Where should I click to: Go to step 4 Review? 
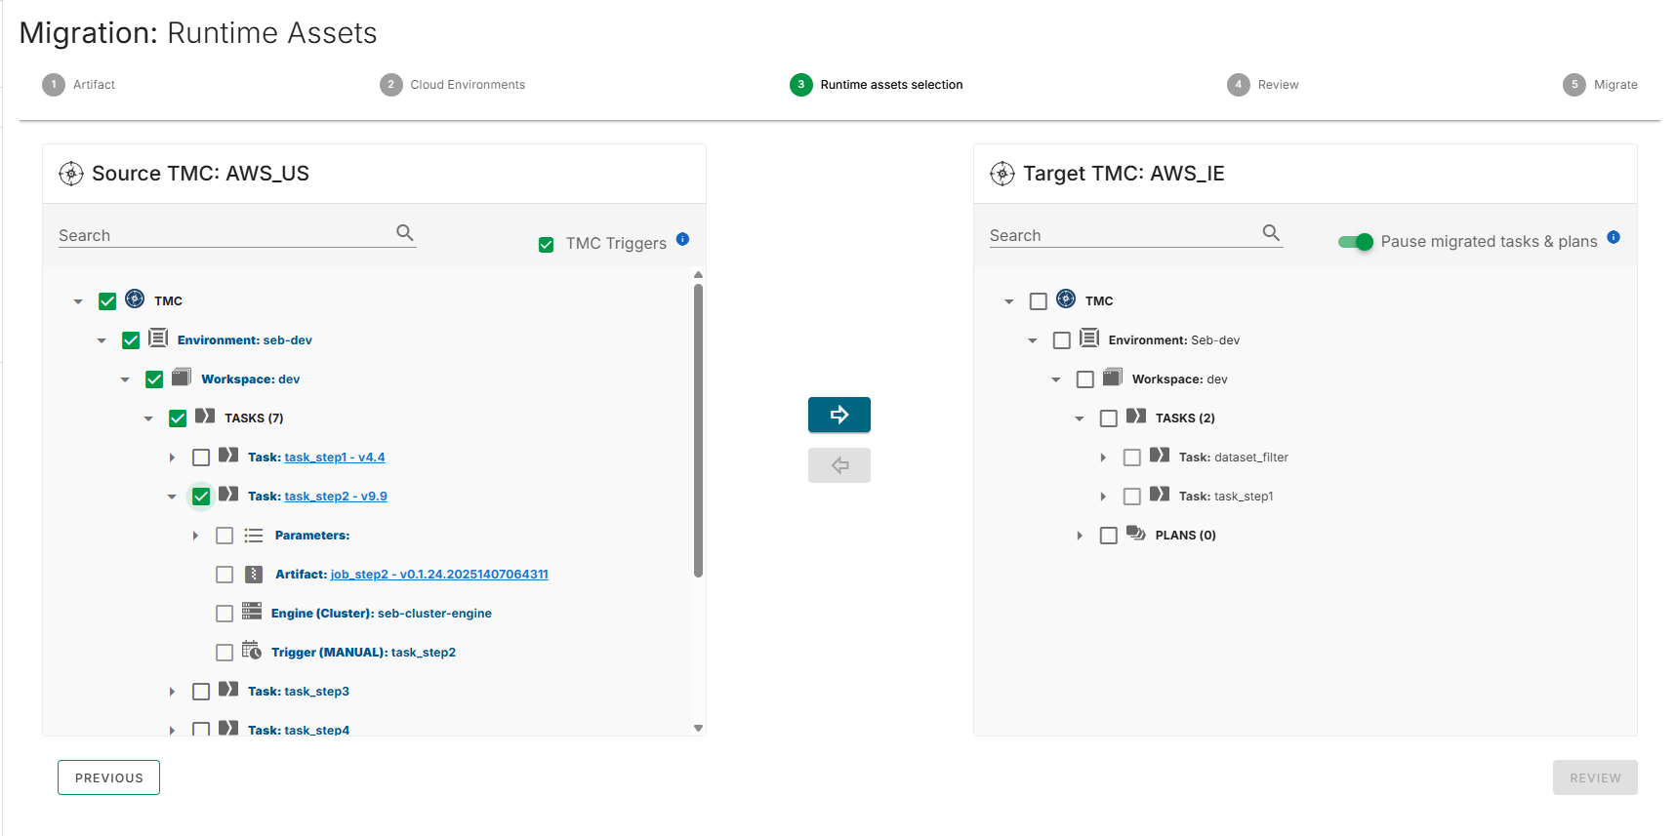[1263, 85]
